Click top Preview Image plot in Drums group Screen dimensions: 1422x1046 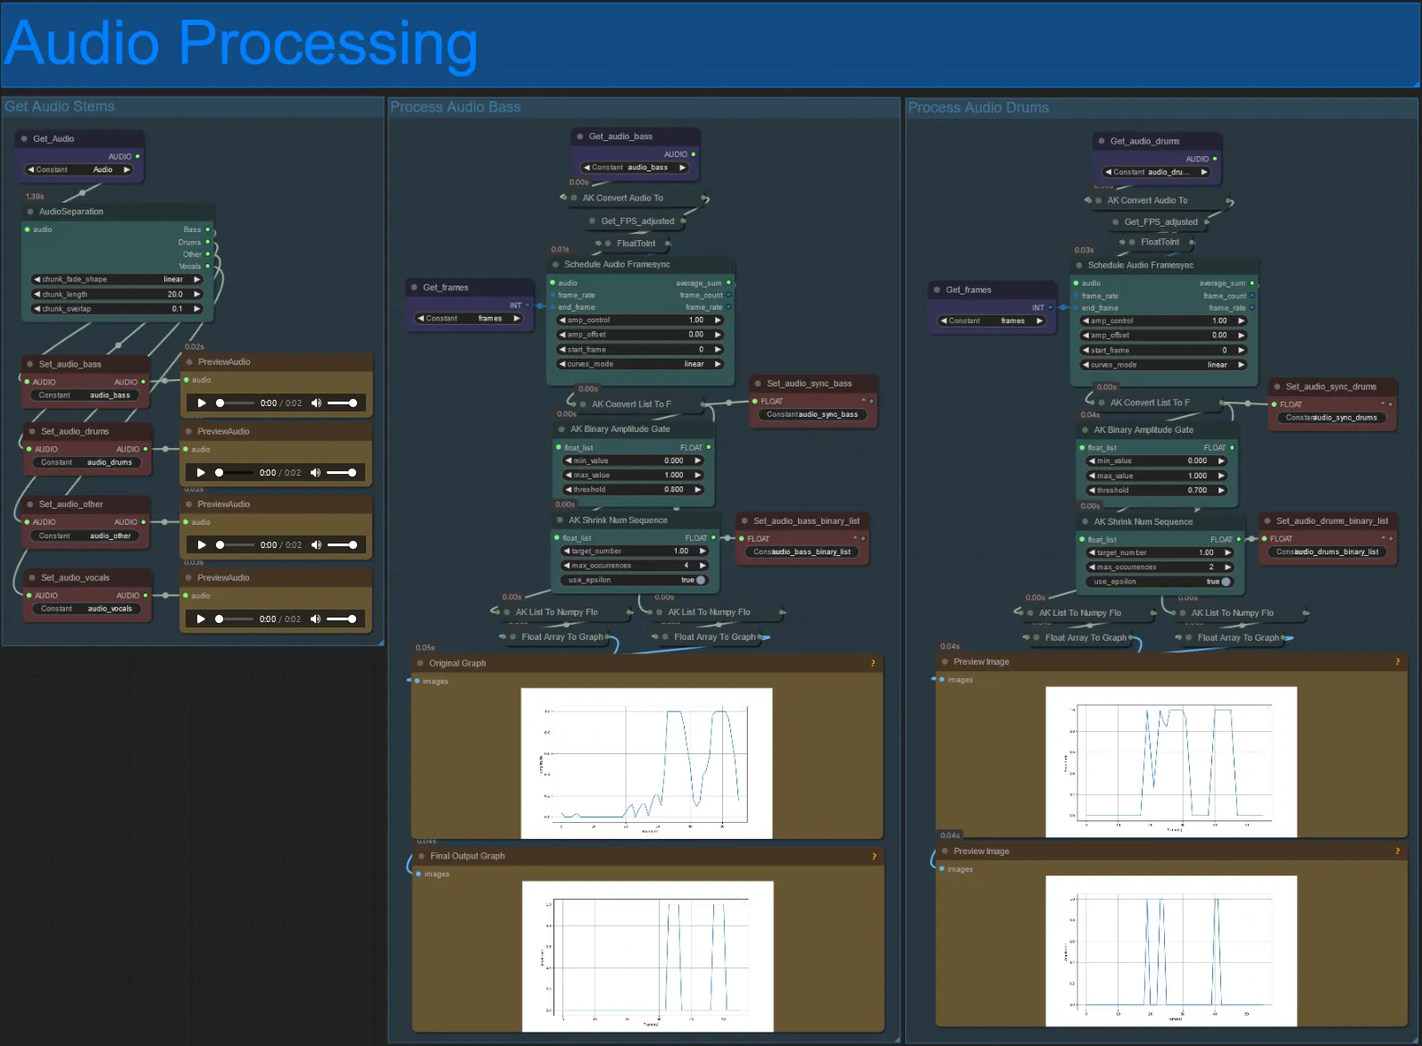[1171, 762]
